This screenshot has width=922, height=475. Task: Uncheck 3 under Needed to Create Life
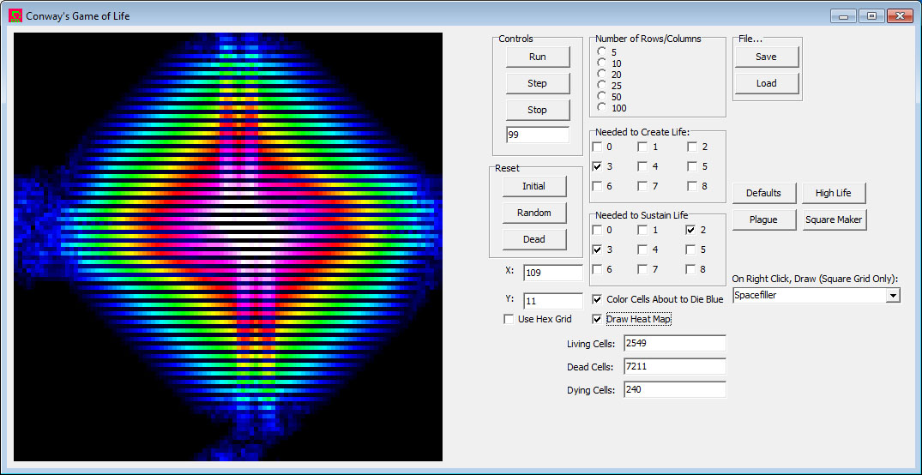597,166
